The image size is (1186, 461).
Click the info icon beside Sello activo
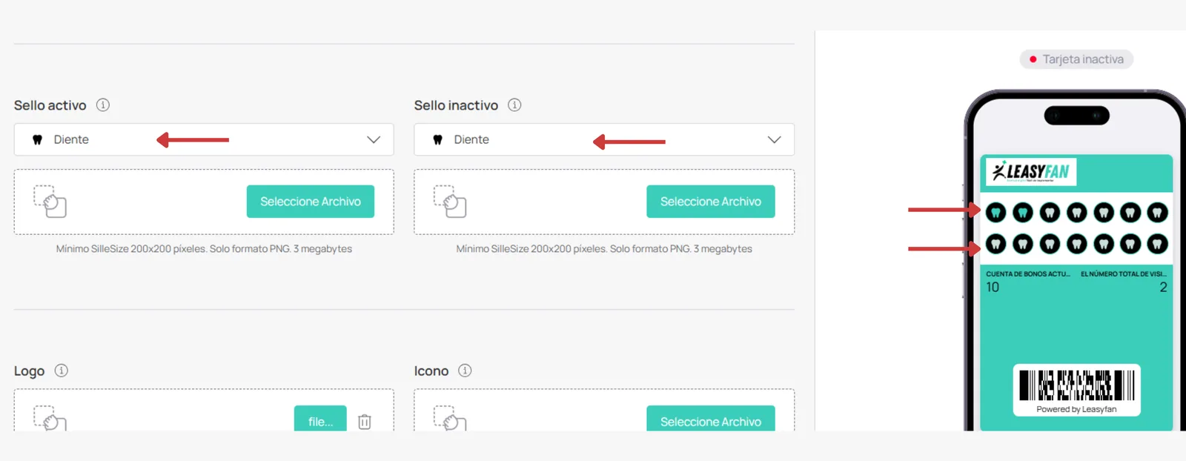[103, 105]
